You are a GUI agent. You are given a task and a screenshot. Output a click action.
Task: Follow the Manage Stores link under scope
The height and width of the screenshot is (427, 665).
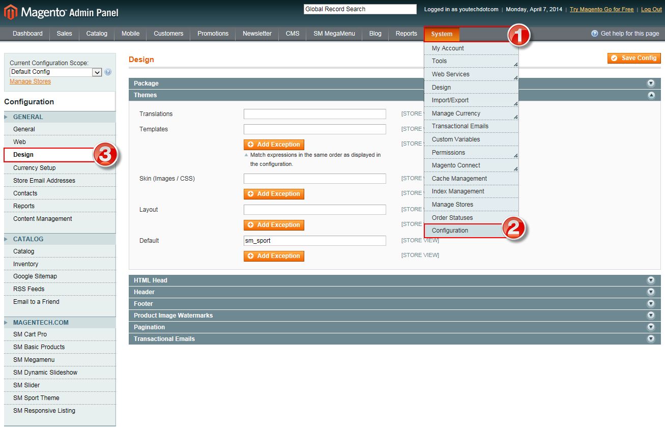30,81
